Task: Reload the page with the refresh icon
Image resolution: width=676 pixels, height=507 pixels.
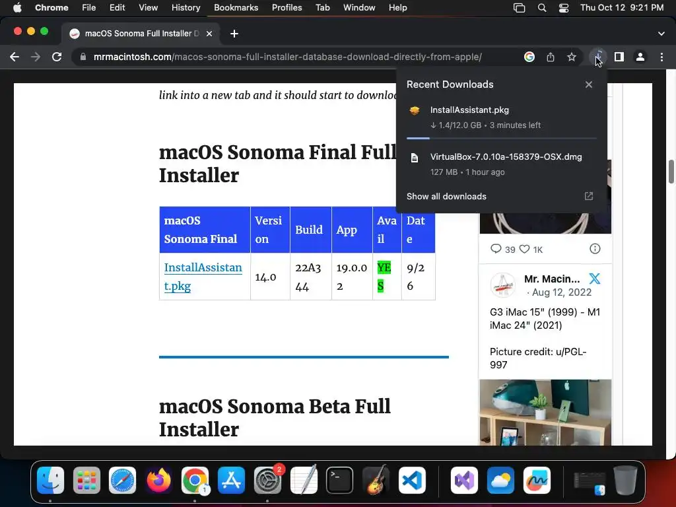Action: [57, 57]
